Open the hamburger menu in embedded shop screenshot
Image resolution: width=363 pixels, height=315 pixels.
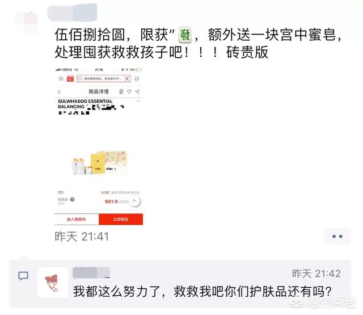point(61,79)
